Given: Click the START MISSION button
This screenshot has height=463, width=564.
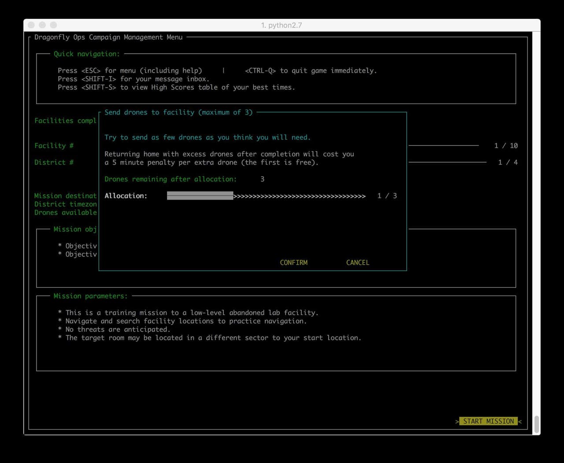Looking at the screenshot, I should click(488, 421).
